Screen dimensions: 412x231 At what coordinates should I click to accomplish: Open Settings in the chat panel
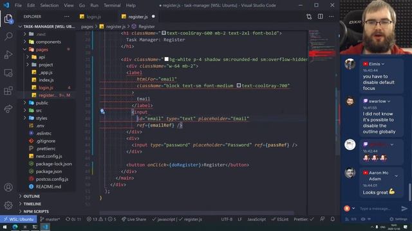[x=398, y=219]
